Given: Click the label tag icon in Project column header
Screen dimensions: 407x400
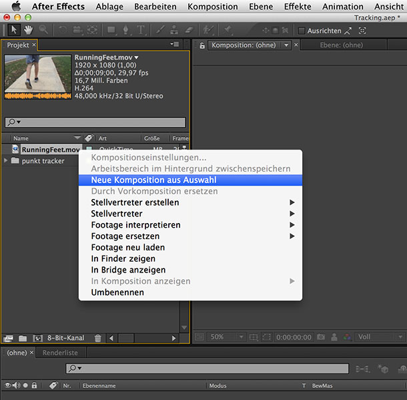Looking at the screenshot, I should tap(89, 138).
